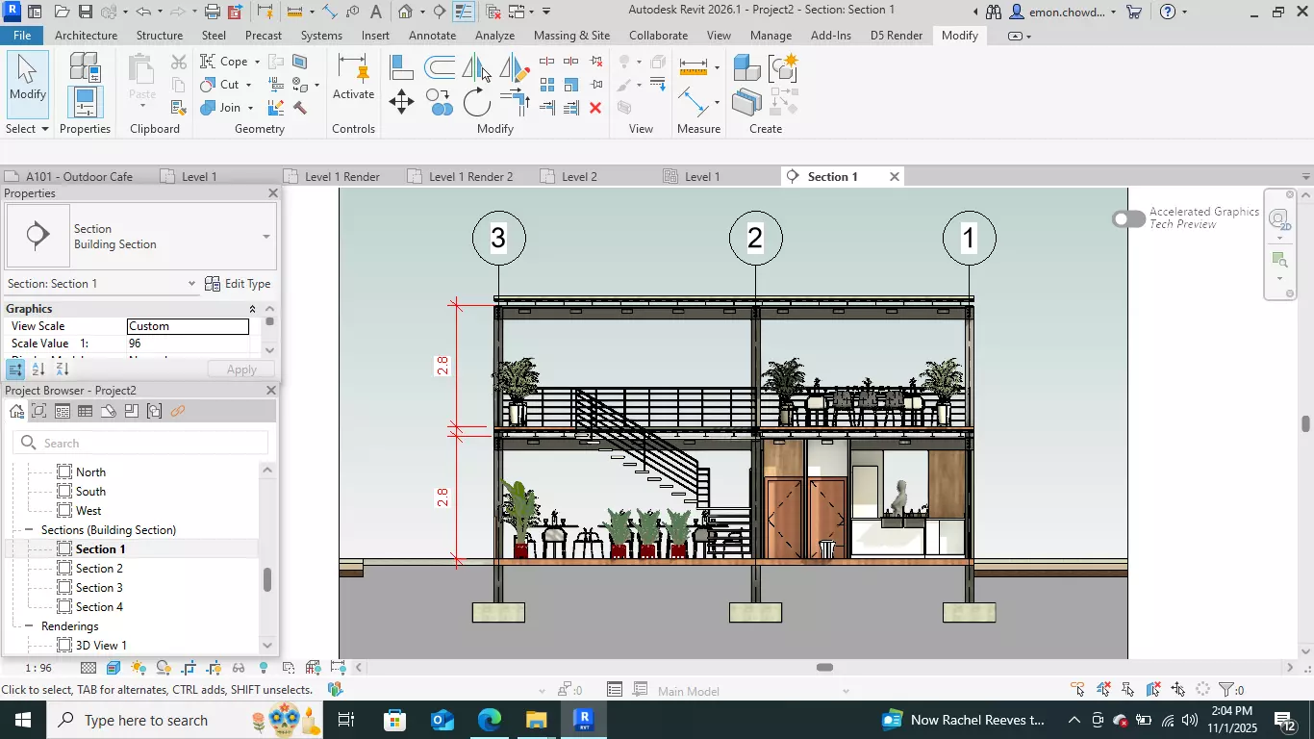Toggle Shadows in view control bar

click(x=164, y=668)
